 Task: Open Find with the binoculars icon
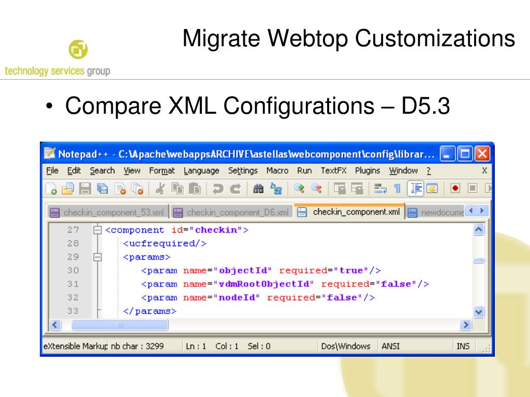[258, 188]
